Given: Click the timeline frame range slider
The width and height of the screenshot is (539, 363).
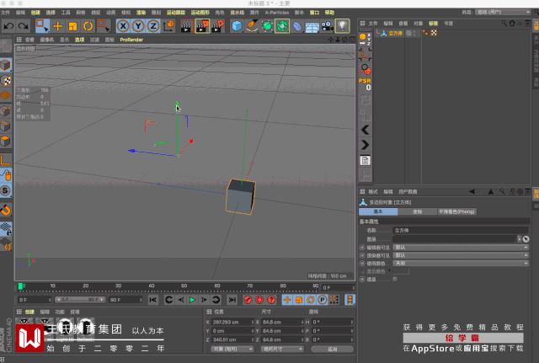Looking at the screenshot, I should [x=80, y=300].
